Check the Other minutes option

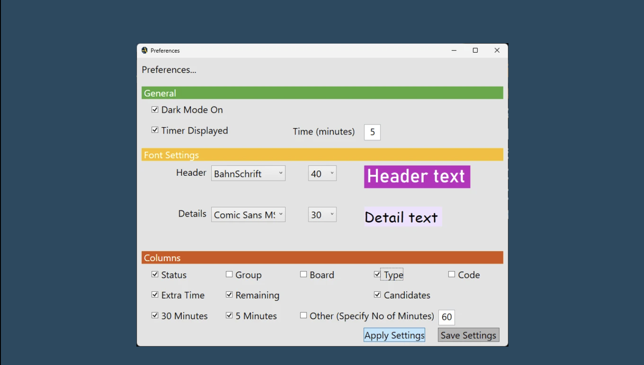pyautogui.click(x=304, y=316)
